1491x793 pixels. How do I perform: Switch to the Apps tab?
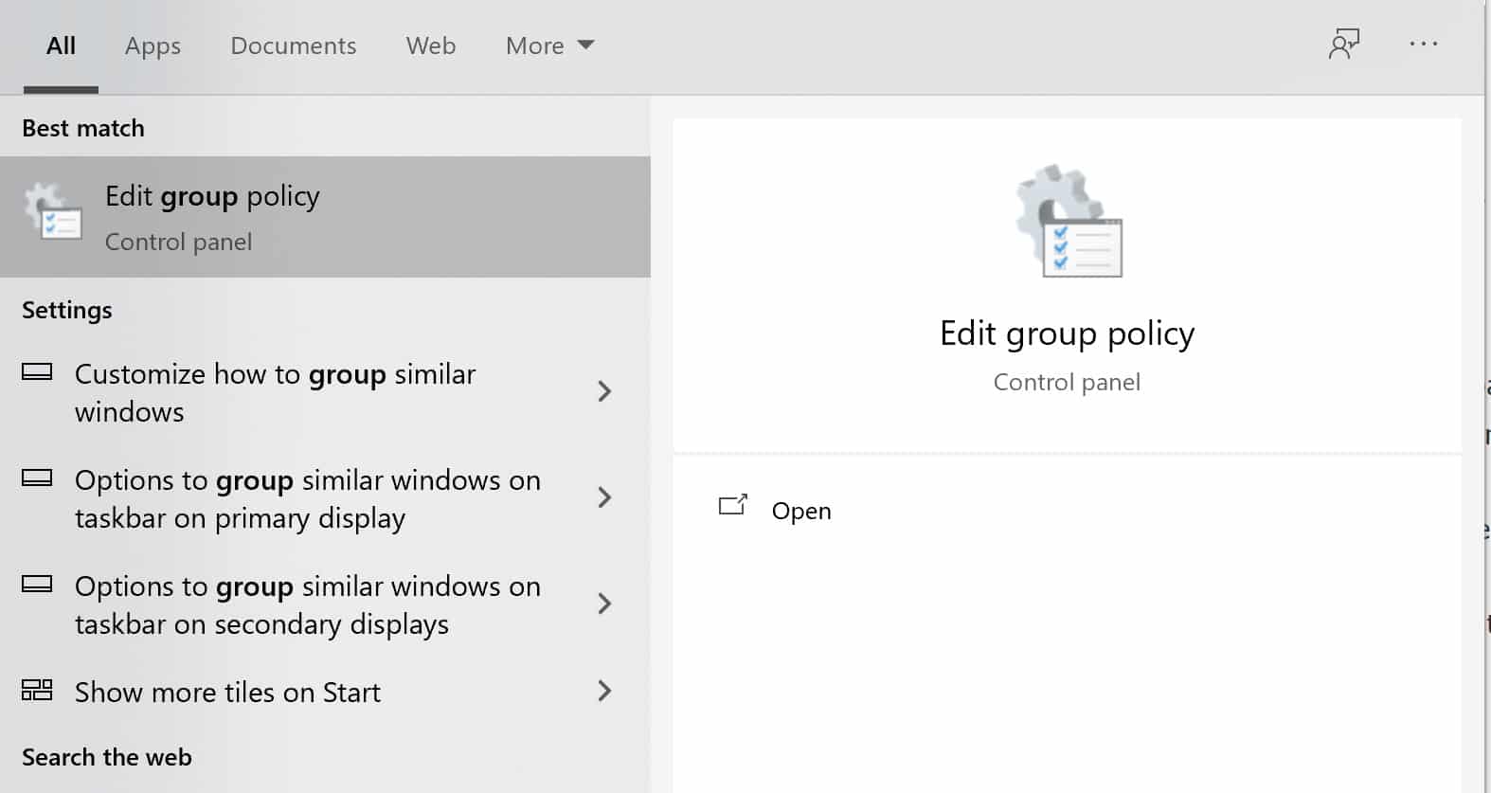153,45
